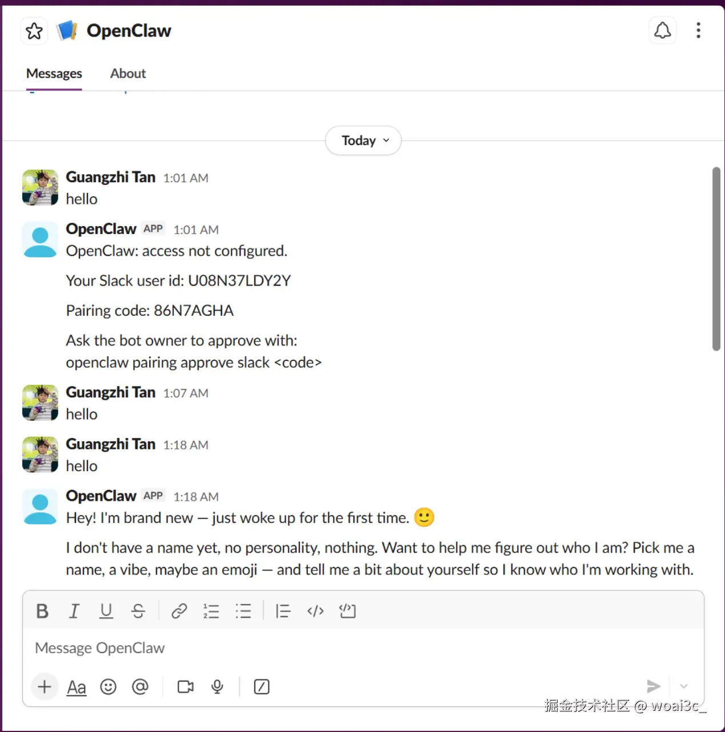Open send options chevron next to send
This screenshot has width=725, height=732.
point(684,686)
